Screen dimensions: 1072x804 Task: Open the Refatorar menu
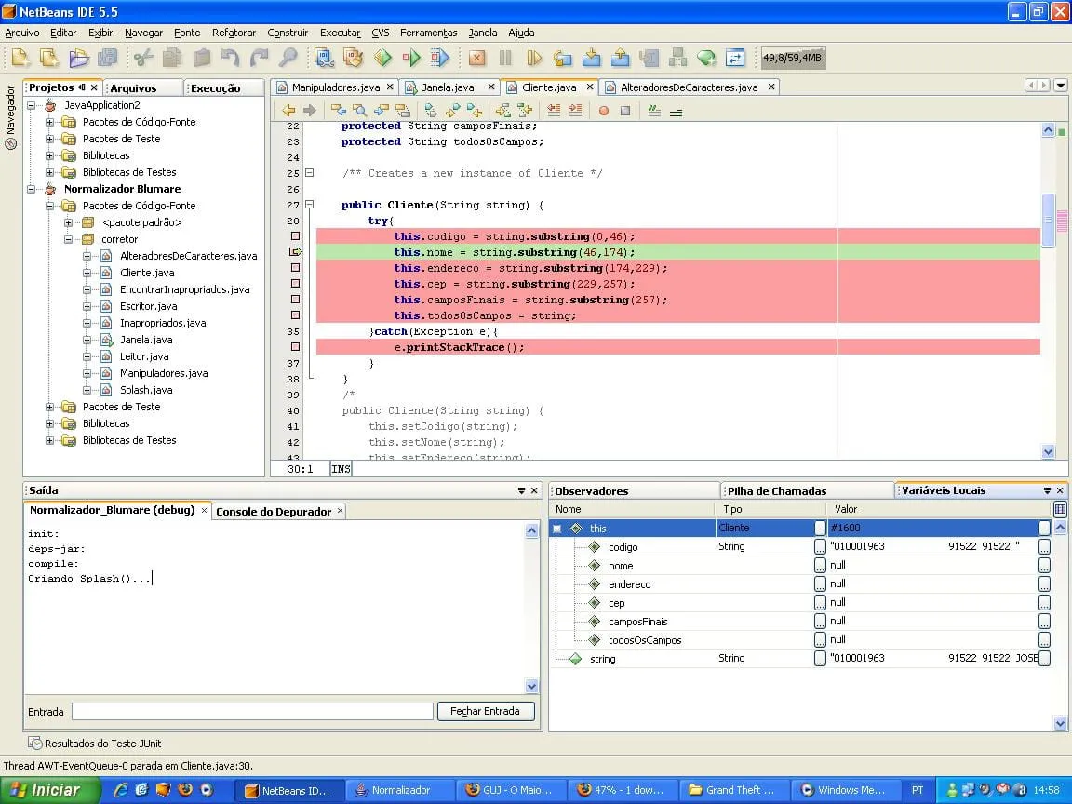tap(234, 33)
